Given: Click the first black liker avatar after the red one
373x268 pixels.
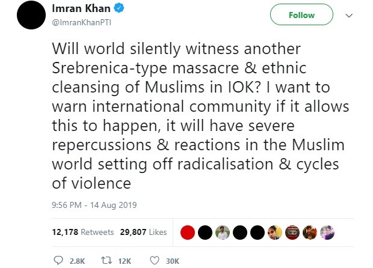Looking at the screenshot, I should [205, 233].
